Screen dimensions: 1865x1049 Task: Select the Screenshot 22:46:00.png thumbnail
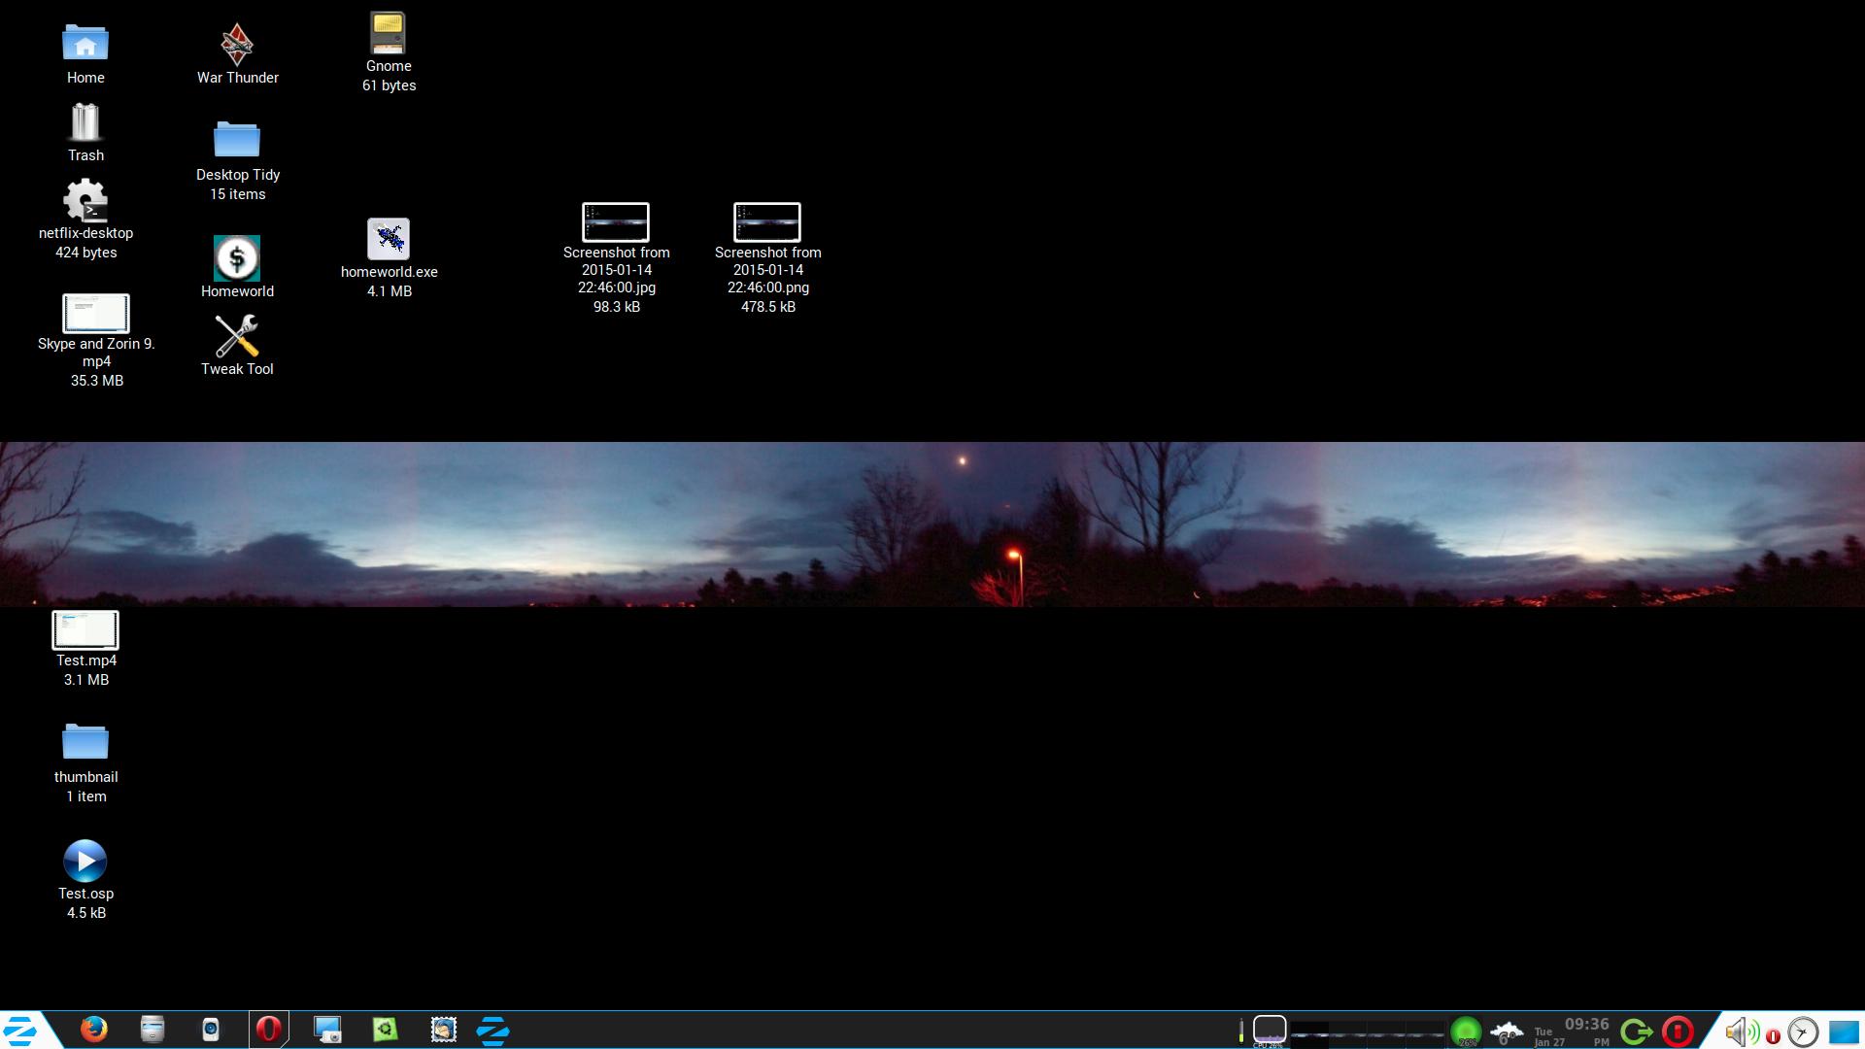point(767,222)
